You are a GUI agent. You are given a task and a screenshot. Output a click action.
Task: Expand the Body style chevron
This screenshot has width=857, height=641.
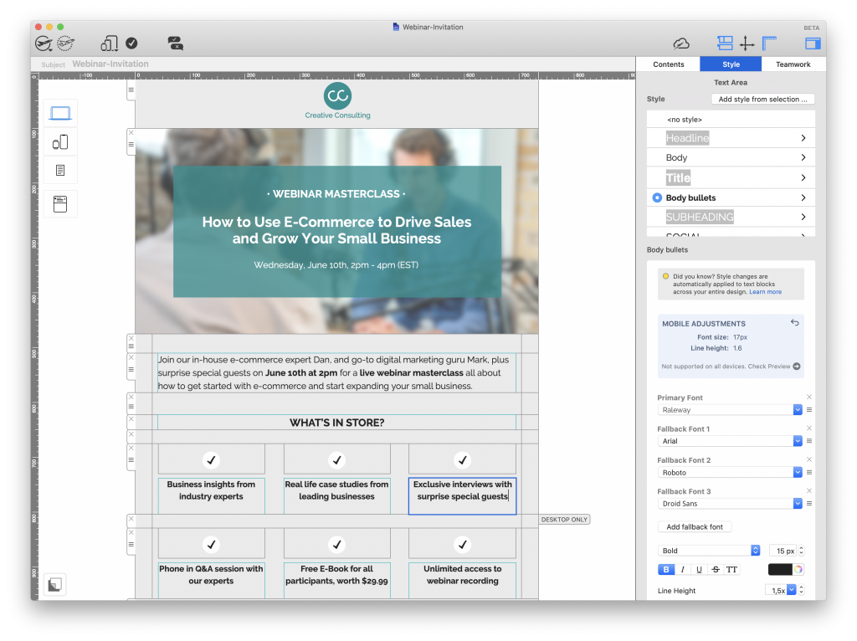803,157
